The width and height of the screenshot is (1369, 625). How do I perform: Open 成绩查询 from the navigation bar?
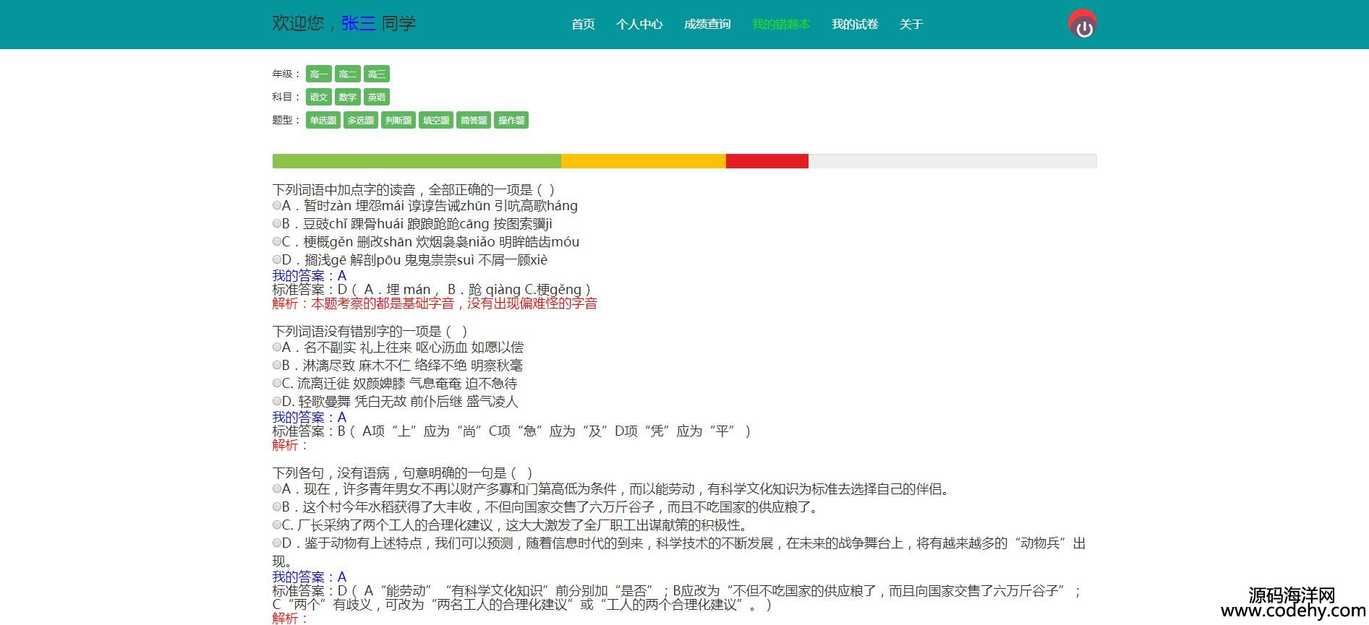point(707,25)
